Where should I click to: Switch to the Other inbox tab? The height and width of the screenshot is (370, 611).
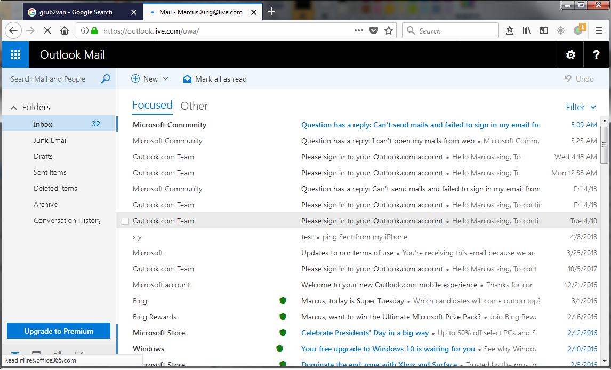pyautogui.click(x=194, y=106)
